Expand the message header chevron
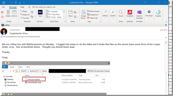This screenshot has height=96, width=173. (x=166, y=37)
